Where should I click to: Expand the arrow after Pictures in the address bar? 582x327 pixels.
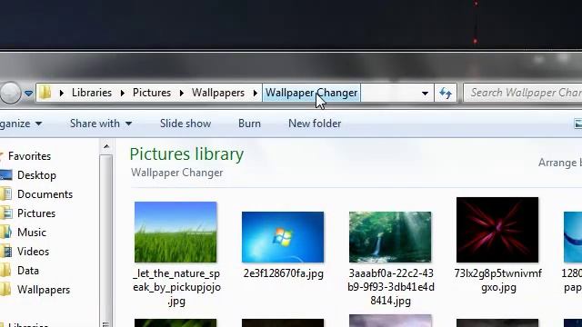pyautogui.click(x=182, y=93)
